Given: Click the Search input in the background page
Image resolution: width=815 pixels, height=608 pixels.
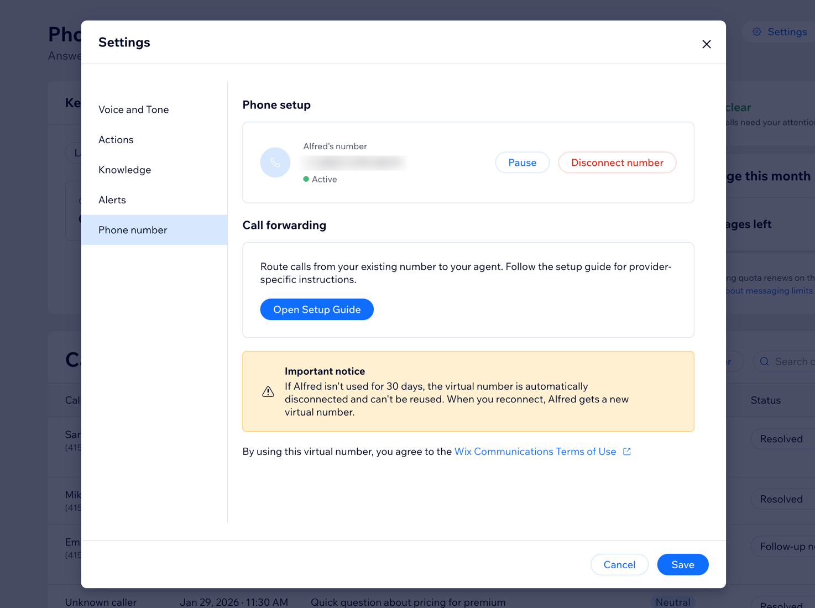Looking at the screenshot, I should [x=784, y=361].
